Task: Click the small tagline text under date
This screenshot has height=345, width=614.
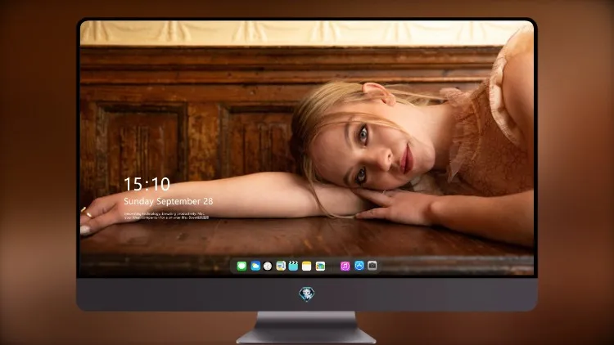Action: 166,216
